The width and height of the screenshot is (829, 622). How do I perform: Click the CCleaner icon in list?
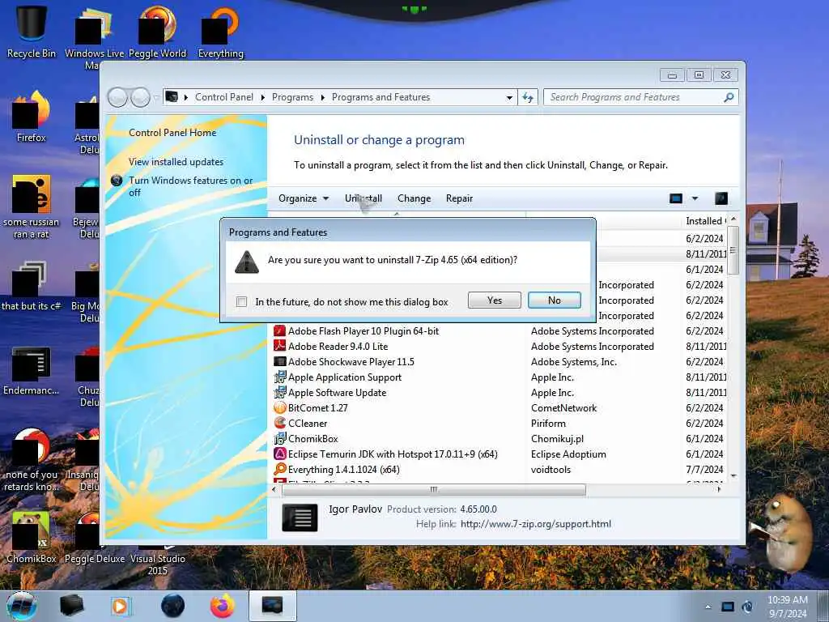point(279,423)
